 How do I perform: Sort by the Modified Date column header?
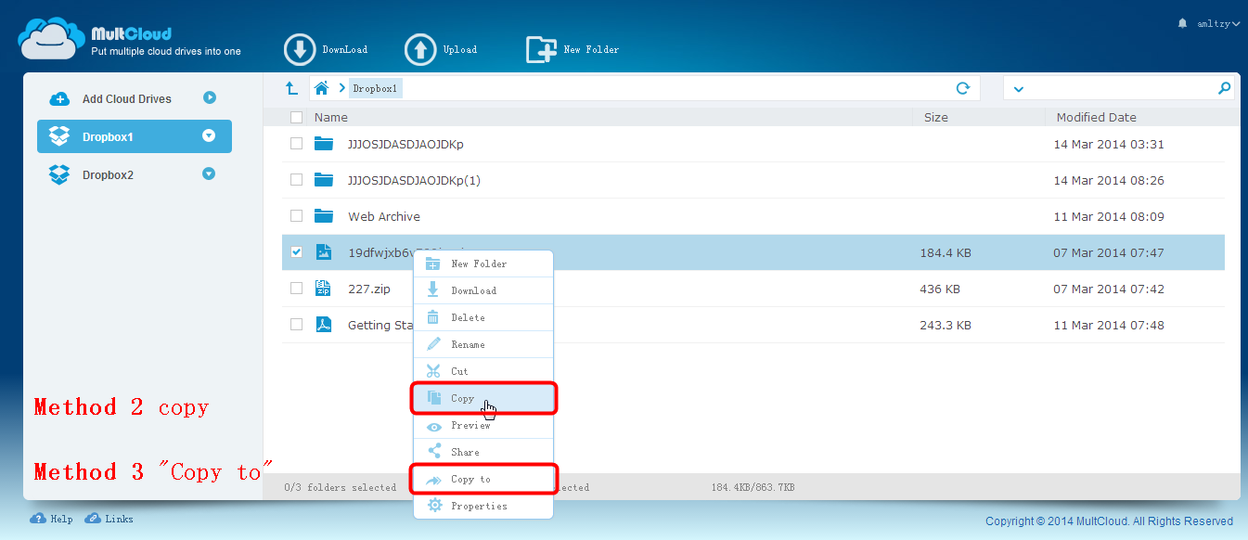pyautogui.click(x=1097, y=118)
